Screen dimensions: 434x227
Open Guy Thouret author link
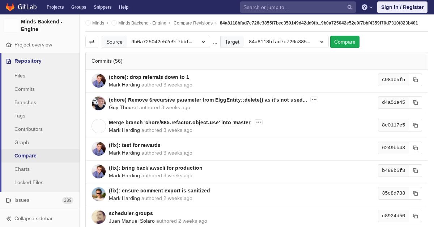coord(123,107)
